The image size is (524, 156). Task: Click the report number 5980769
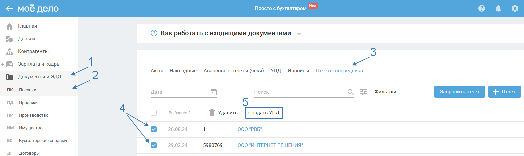point(213,145)
